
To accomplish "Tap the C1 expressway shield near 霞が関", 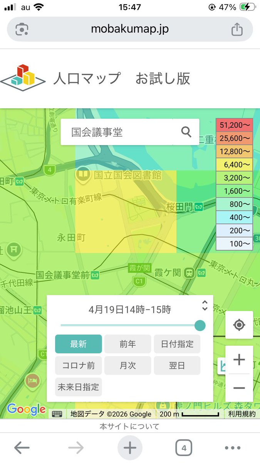I will 139,282.
